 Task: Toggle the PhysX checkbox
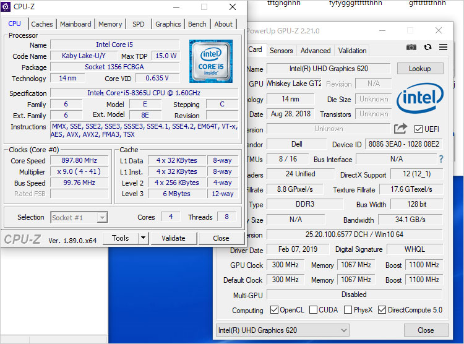[x=348, y=310]
